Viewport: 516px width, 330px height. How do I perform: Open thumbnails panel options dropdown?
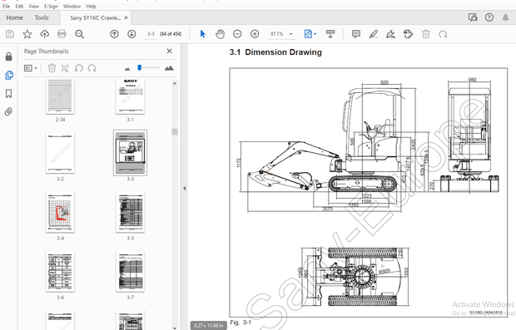[31, 68]
